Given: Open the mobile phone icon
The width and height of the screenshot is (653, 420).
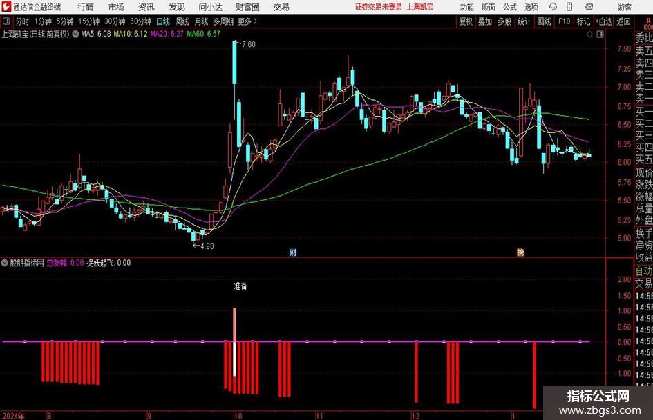Looking at the screenshot, I should pyautogui.click(x=569, y=7).
